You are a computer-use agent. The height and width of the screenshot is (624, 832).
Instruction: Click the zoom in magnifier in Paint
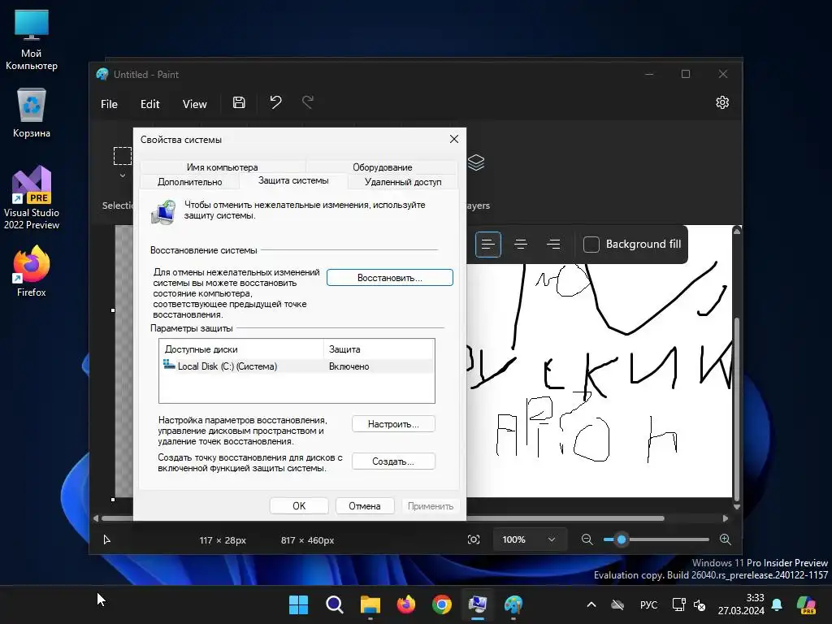tap(726, 539)
